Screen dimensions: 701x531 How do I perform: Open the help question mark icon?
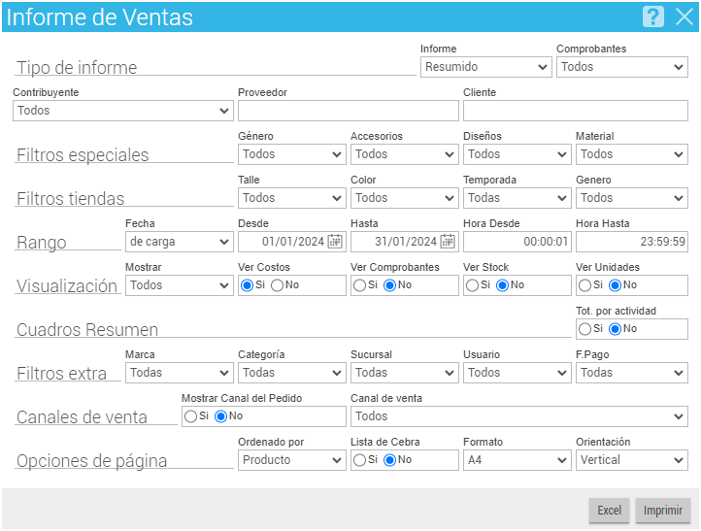pos(652,17)
